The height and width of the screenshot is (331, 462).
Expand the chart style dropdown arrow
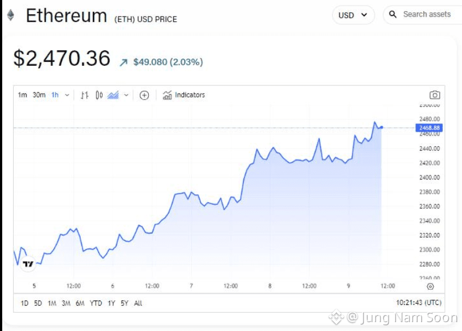coord(126,95)
